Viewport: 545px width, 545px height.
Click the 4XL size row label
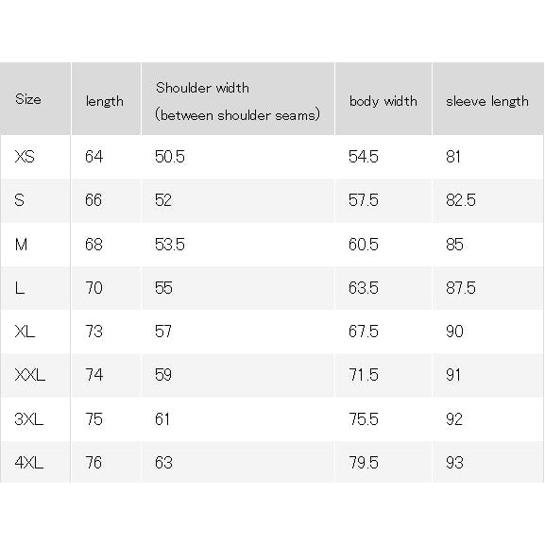pyautogui.click(x=29, y=463)
